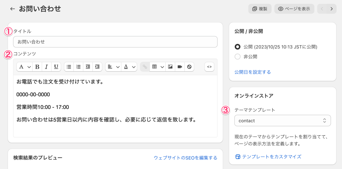
Task: Insert a bulleted list
Action: click(x=69, y=67)
